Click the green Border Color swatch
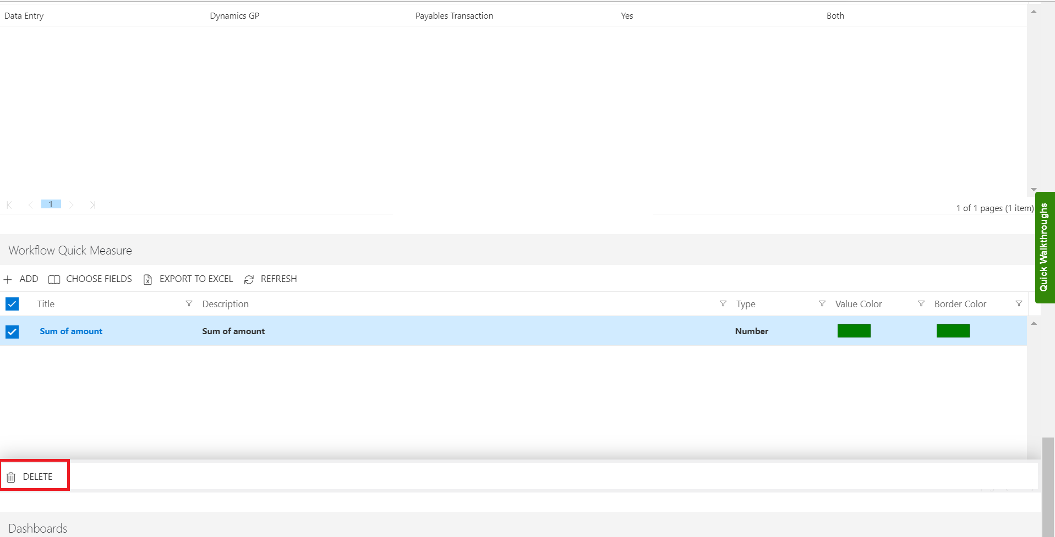 point(953,331)
